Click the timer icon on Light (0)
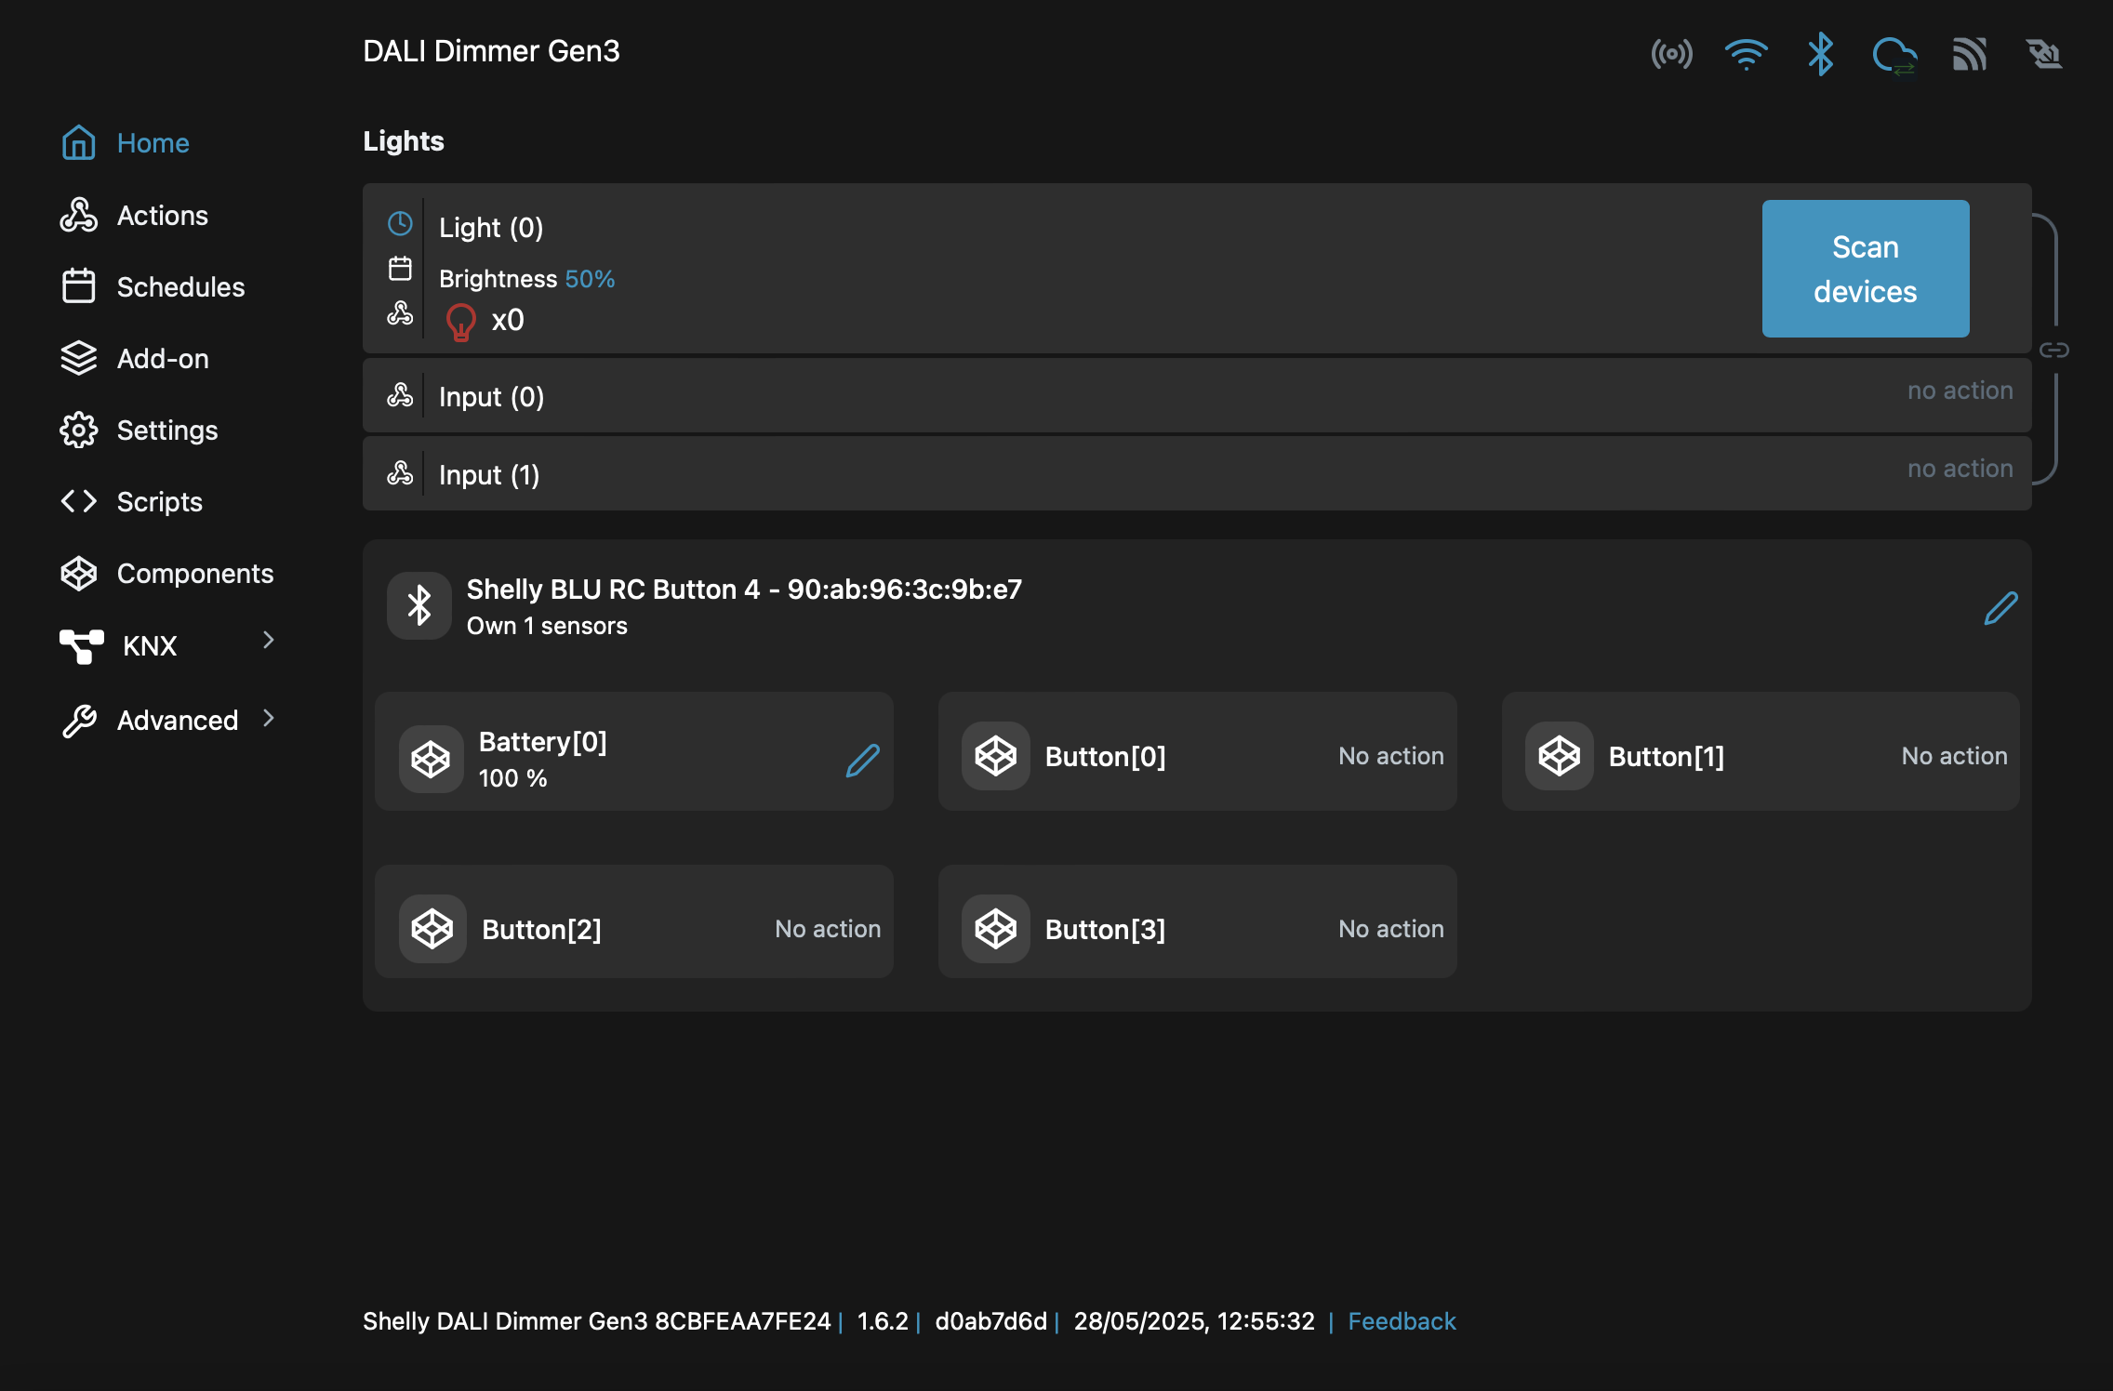2113x1391 pixels. coord(400,223)
